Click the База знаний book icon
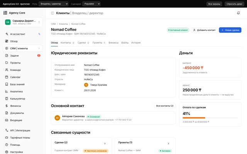Image resolution: width=247 pixels, height=154 pixels. (x=7, y=84)
